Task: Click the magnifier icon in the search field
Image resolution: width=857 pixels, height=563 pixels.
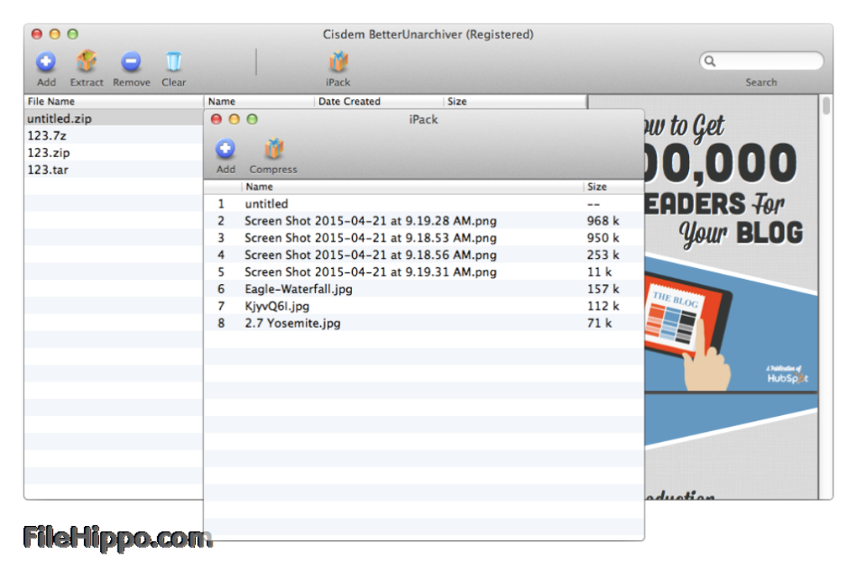Action: coord(710,61)
